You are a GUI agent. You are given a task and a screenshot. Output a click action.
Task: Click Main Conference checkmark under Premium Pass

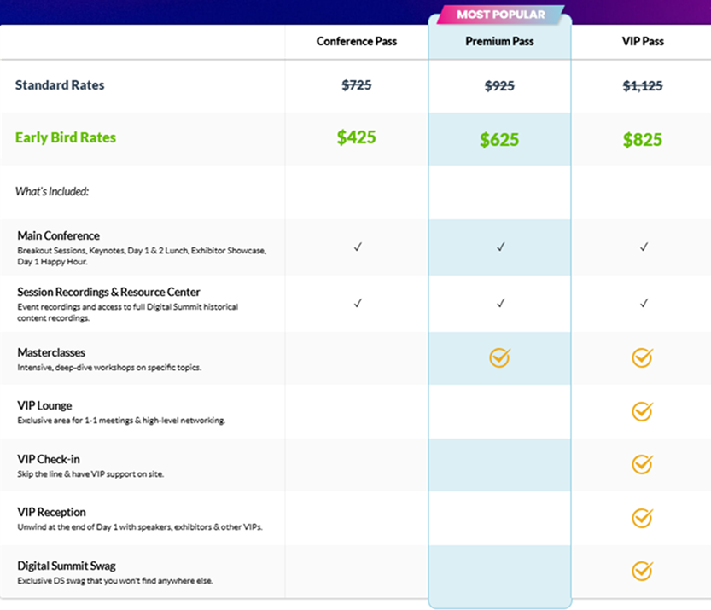pos(500,247)
